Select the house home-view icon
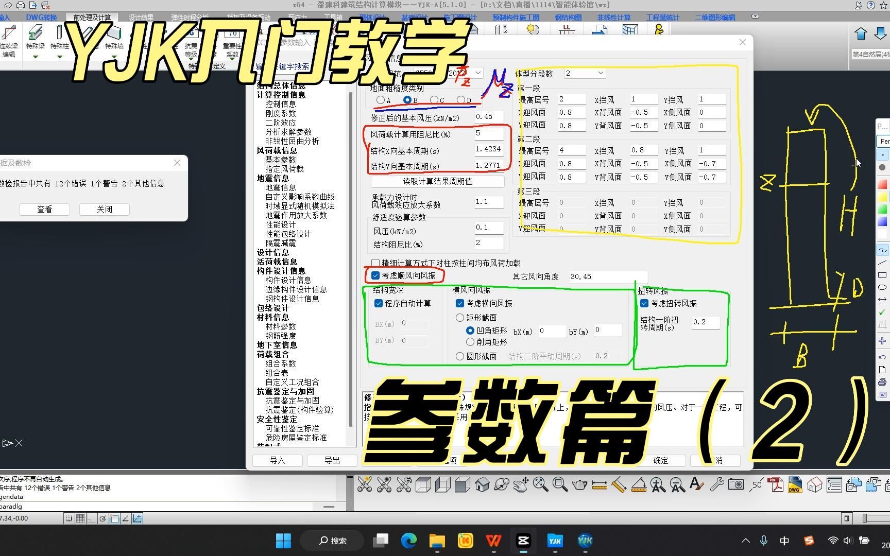Screen dimensions: 890x556 coord(482,484)
